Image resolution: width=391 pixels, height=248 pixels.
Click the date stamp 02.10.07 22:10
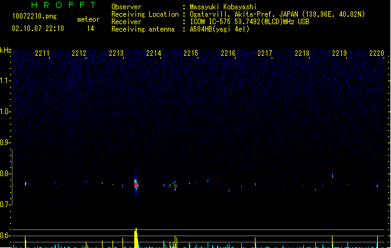(x=38, y=29)
